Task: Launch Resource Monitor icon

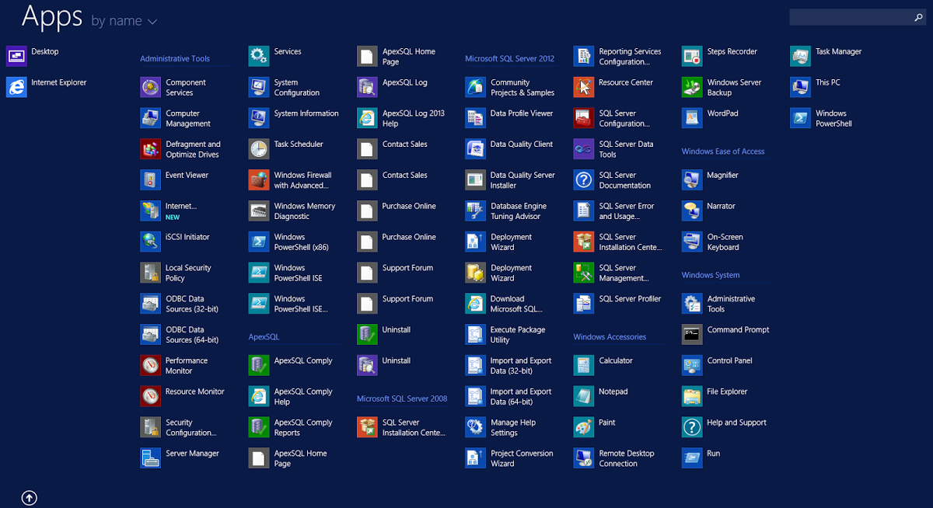Action: click(x=151, y=397)
